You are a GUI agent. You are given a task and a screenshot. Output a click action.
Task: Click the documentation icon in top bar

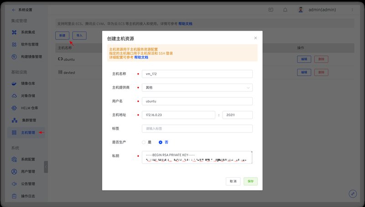point(271,10)
